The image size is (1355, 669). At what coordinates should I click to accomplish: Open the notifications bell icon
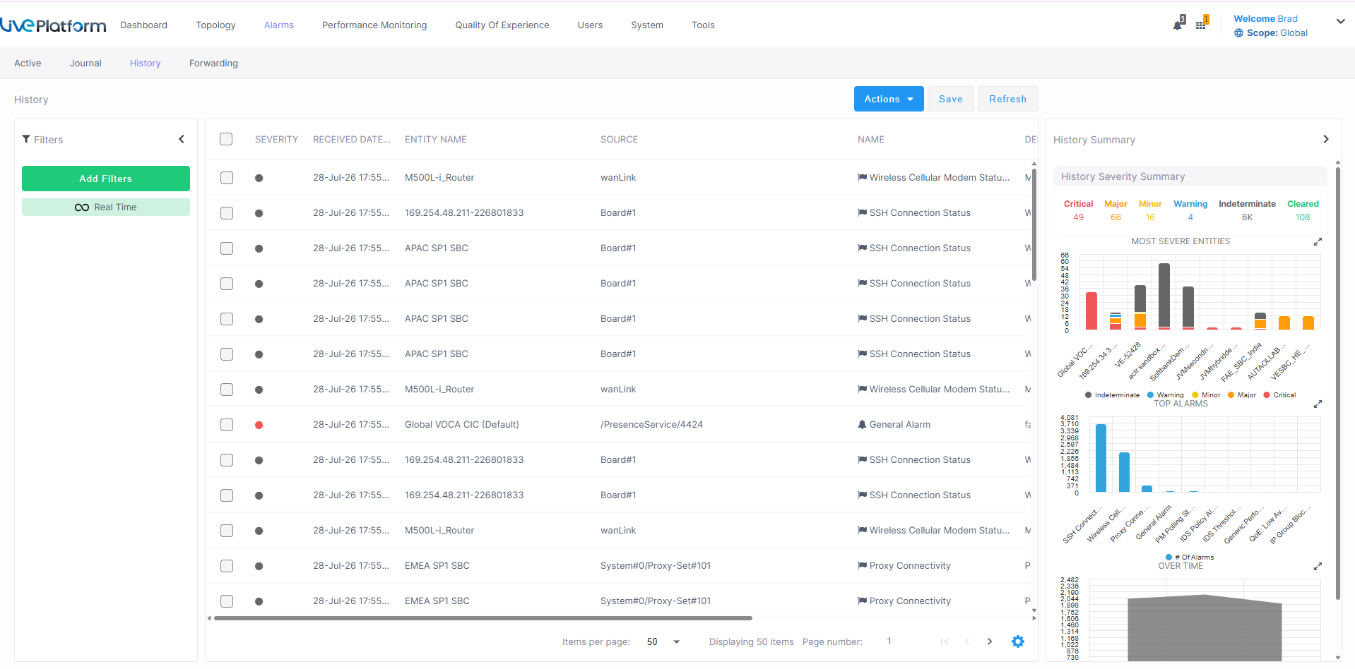point(1178,25)
